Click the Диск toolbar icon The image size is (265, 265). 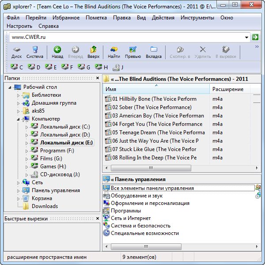(16, 52)
